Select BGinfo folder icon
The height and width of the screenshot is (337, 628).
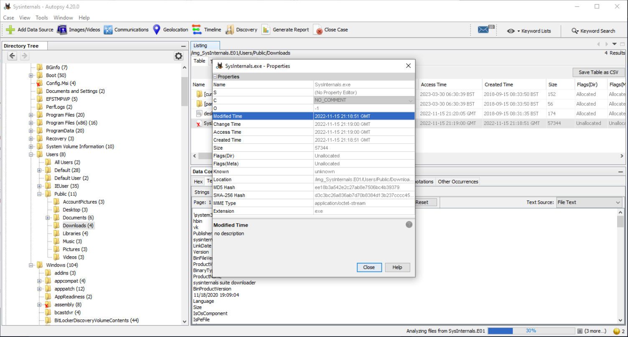click(40, 67)
